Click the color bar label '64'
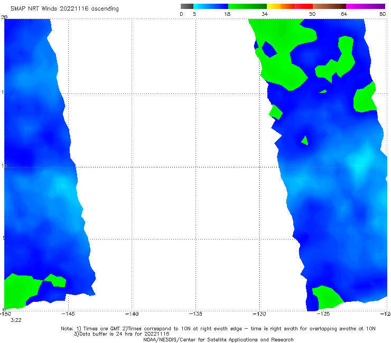This screenshot has width=391, height=343. point(344,14)
